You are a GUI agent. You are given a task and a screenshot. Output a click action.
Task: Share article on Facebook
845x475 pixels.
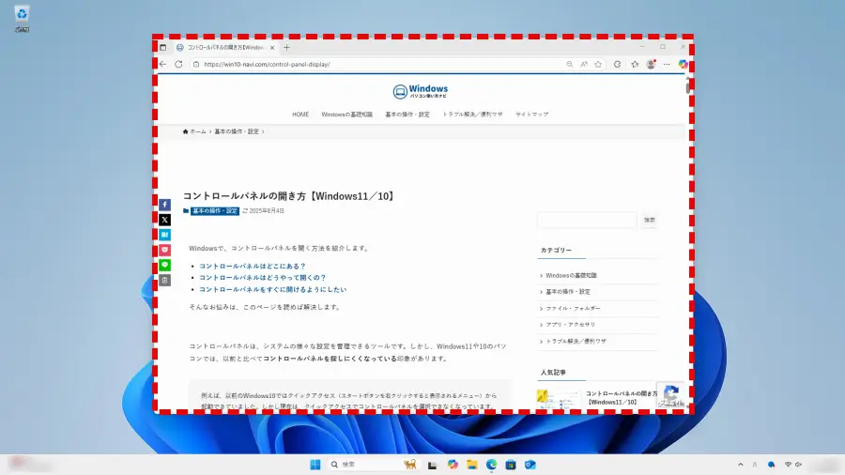point(165,205)
